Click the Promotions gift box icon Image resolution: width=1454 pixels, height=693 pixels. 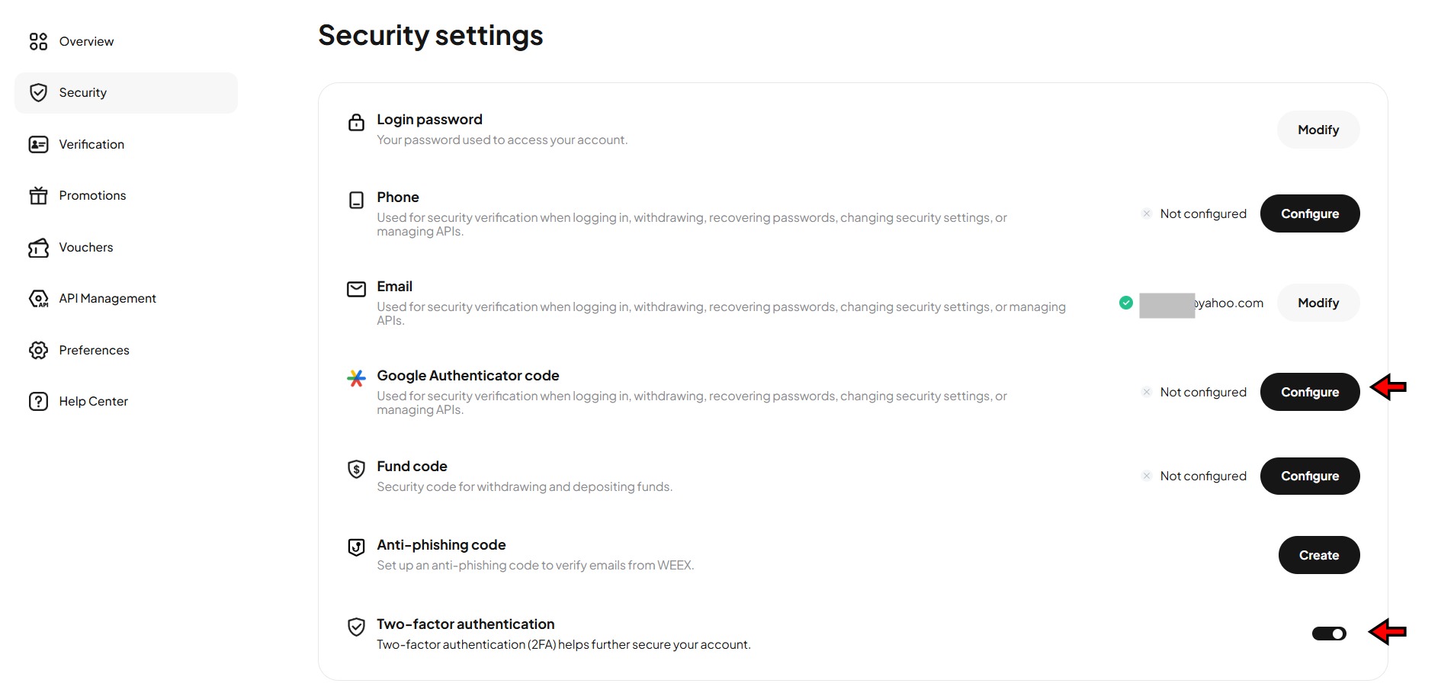pyautogui.click(x=38, y=196)
